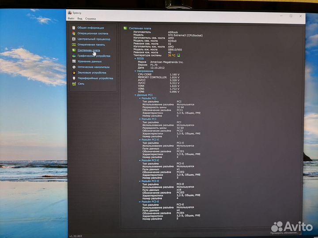This screenshot has width=318, height=238.
Task: Select the BIOS version P1.70
Action: click(154, 65)
